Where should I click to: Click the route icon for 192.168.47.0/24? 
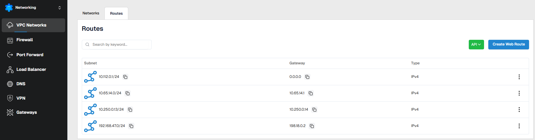tap(90, 126)
